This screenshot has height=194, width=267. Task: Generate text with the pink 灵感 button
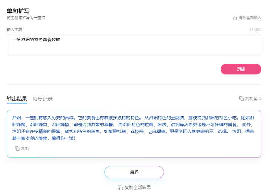(x=241, y=69)
